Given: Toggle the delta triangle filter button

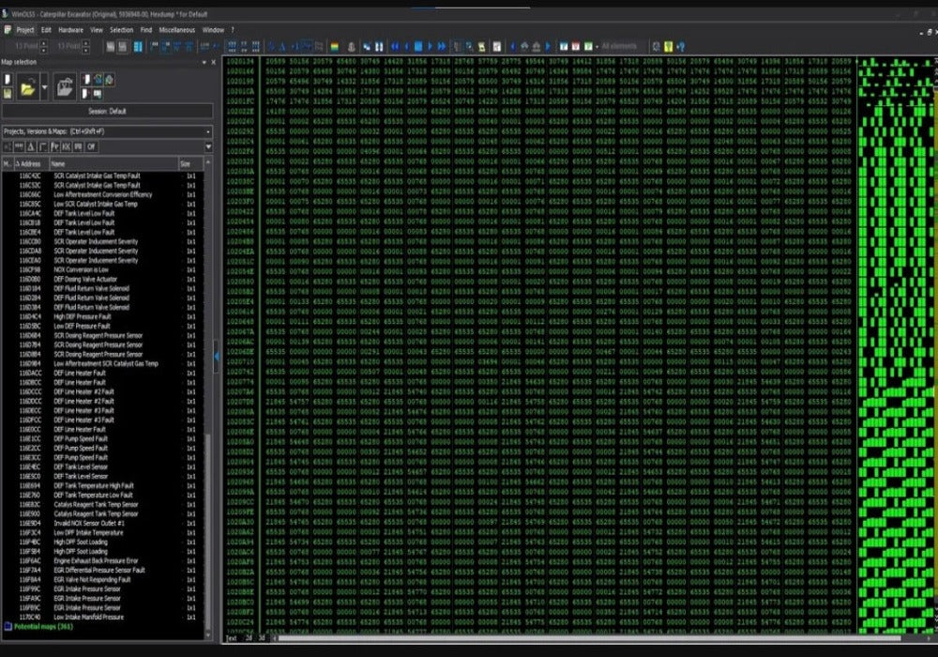Looking at the screenshot, I should [30, 147].
